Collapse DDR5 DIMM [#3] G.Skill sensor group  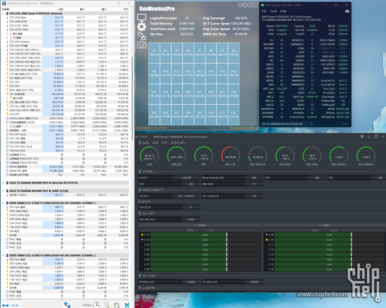(4, 255)
